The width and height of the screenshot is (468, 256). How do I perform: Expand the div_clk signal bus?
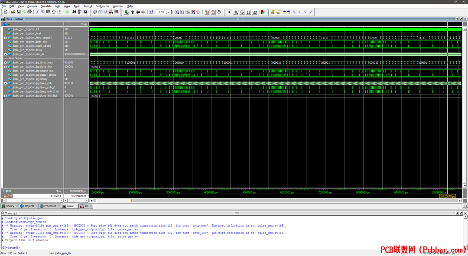point(5,54)
